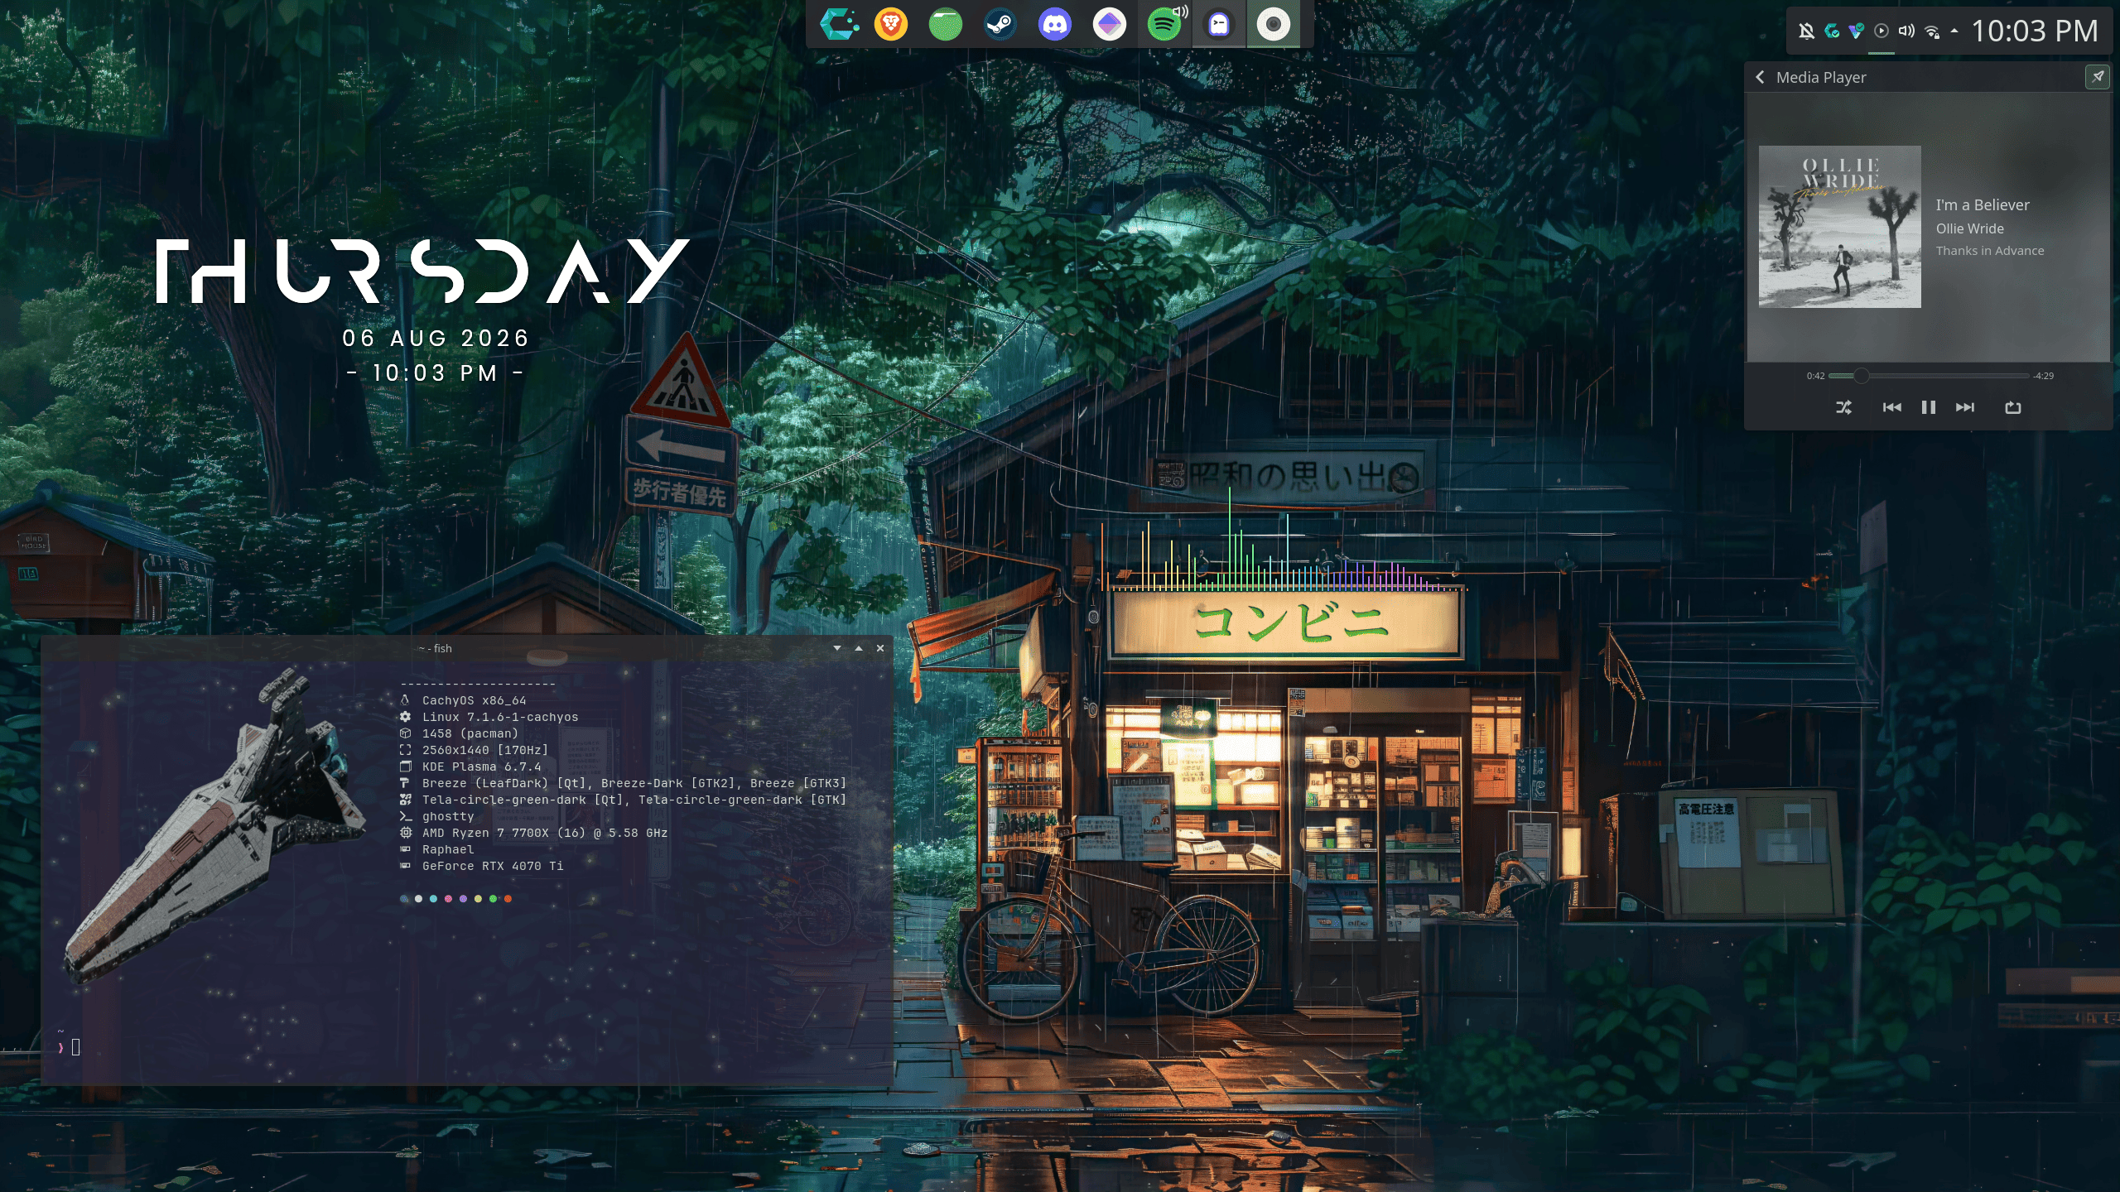Image resolution: width=2120 pixels, height=1192 pixels.
Task: Launch Brave browser from the dock
Action: (x=891, y=24)
